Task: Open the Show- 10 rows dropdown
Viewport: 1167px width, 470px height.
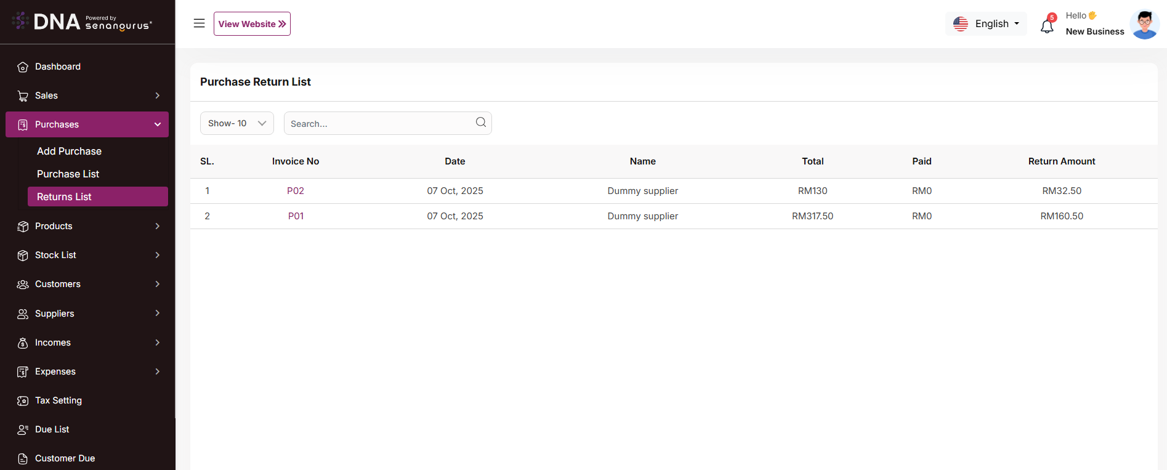Action: click(236, 123)
